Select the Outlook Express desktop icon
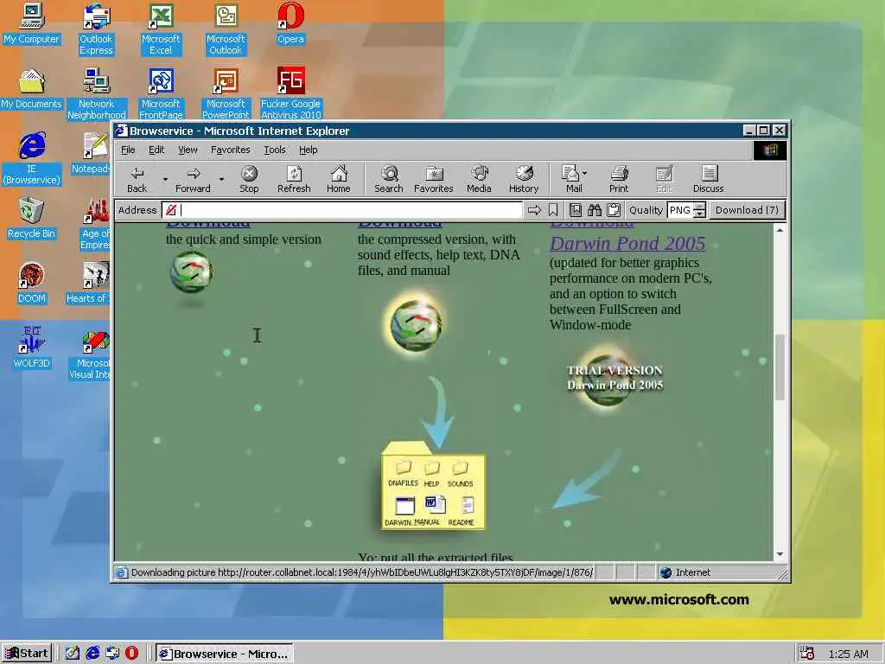Viewport: 885px width, 664px height. click(96, 29)
